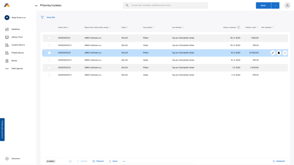Go to Vydané faktury in sidebar
This screenshot has width=294, height=165.
(18, 45)
